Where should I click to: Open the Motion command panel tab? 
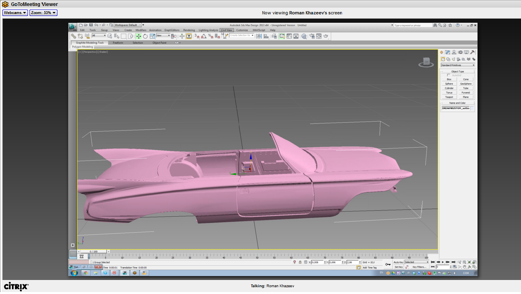(460, 52)
